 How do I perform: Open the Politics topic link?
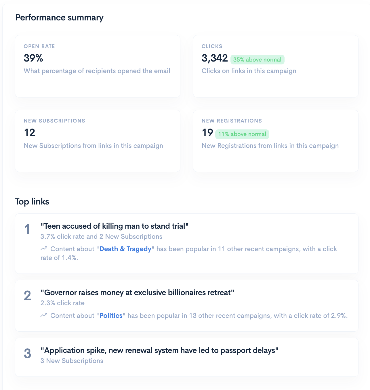(111, 315)
